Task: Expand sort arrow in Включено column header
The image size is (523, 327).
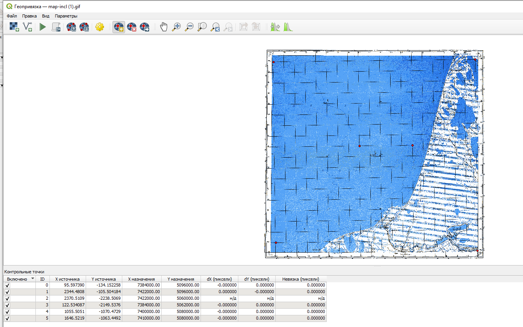Action: coord(33,279)
